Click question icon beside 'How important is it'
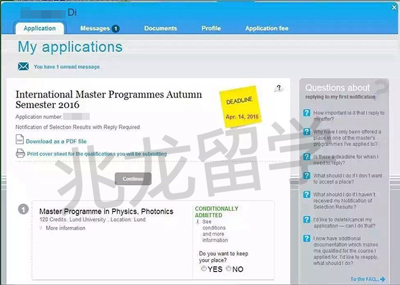Viewport: 400px width, 285px height. coord(307,113)
